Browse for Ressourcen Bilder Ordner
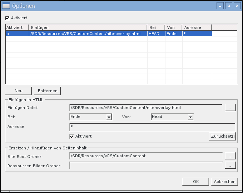Screen dimensions: 243x193 tap(230, 165)
